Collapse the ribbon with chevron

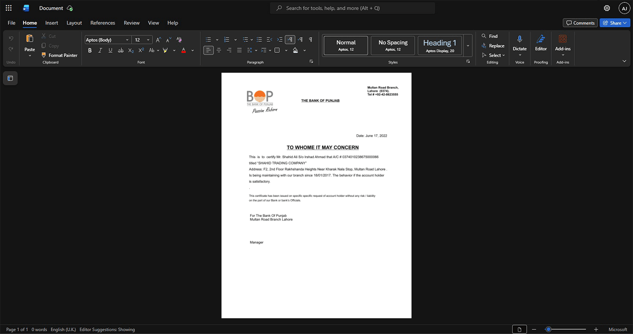pos(624,61)
